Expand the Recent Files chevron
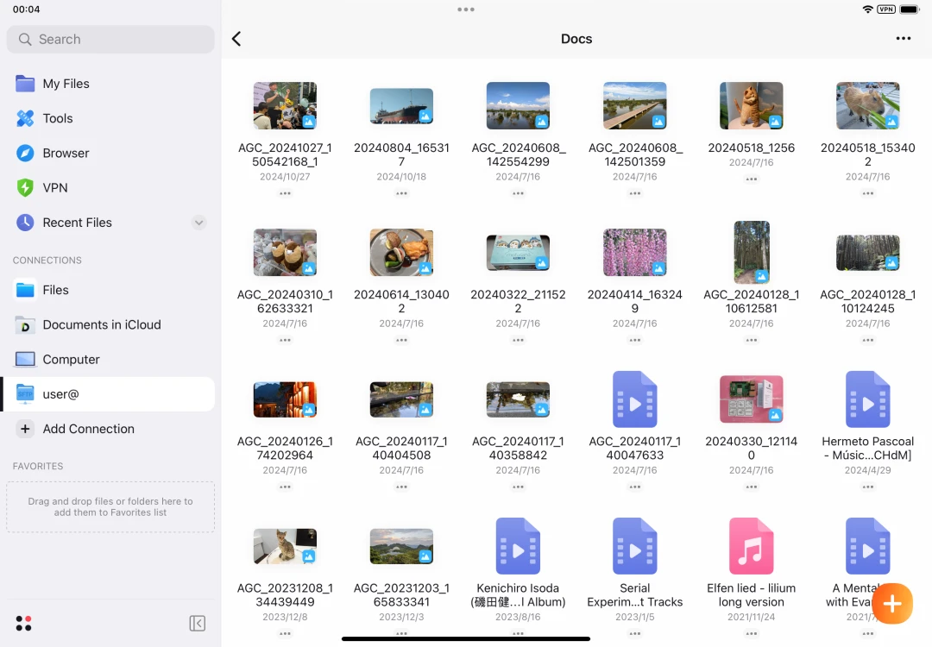This screenshot has height=647, width=932. 198,223
